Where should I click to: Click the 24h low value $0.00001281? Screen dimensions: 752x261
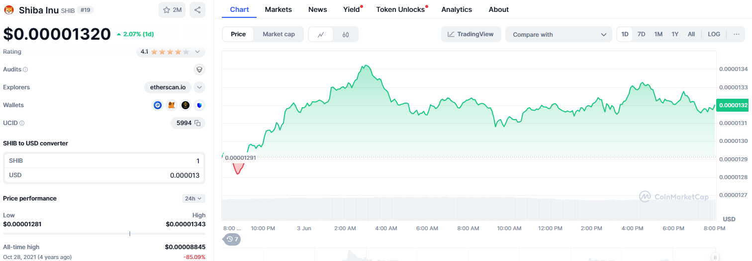[x=22, y=224]
